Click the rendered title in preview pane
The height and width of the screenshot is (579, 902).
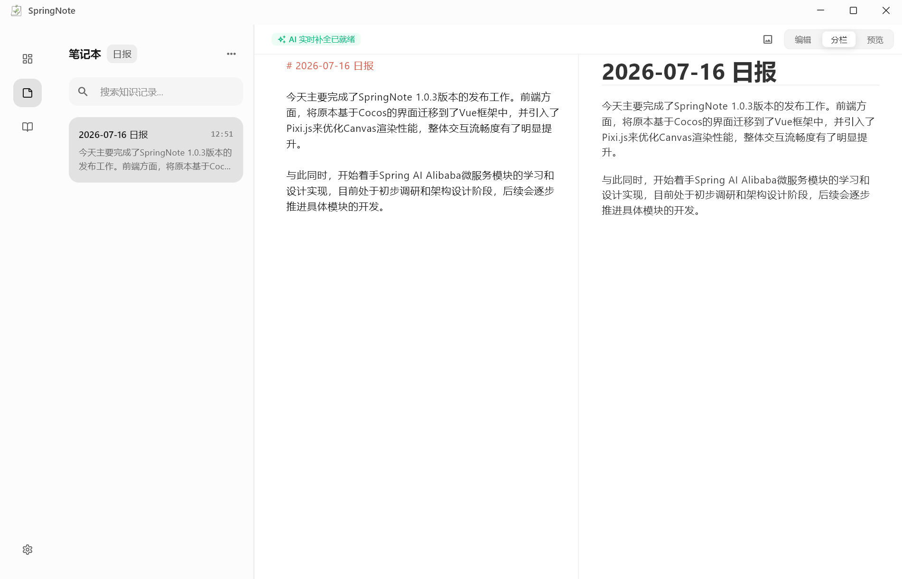[x=689, y=72]
